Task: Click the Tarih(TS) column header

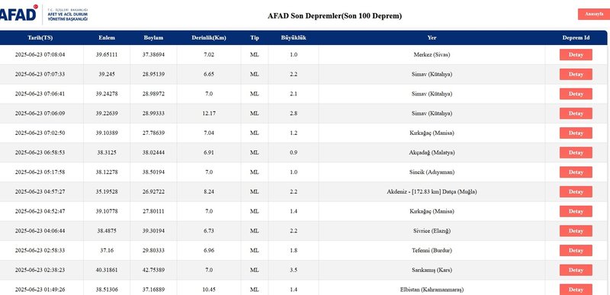Action: 40,38
